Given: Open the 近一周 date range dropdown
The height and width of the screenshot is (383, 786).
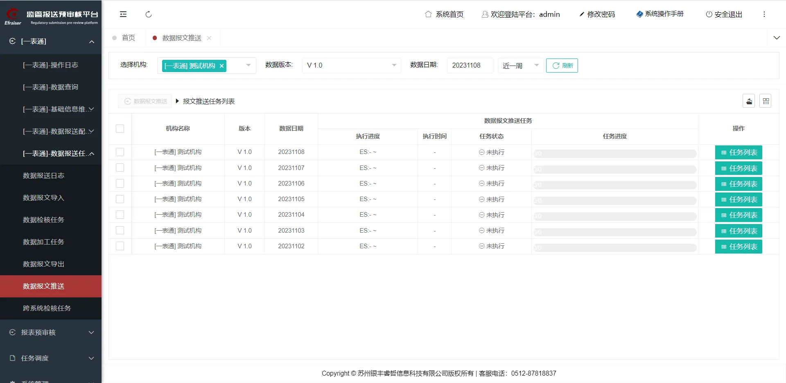Looking at the screenshot, I should (x=520, y=66).
